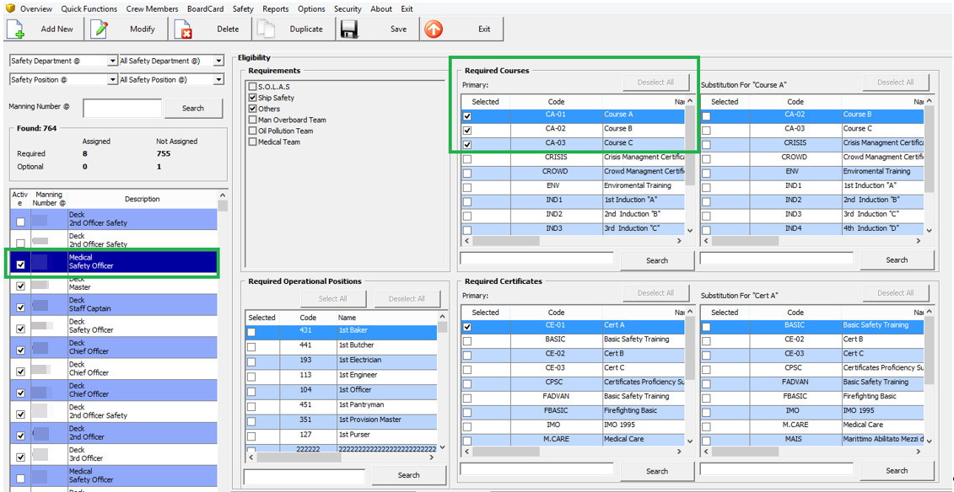
Task: Click the Exit orange arrow icon
Action: tap(432, 29)
